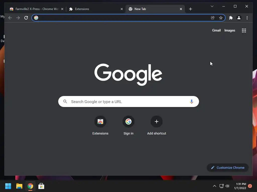Viewport: 257px width, 192px height.
Task: Go back with the back arrow
Action: click(x=10, y=18)
